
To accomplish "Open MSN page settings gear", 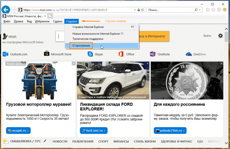I will point(220,36).
